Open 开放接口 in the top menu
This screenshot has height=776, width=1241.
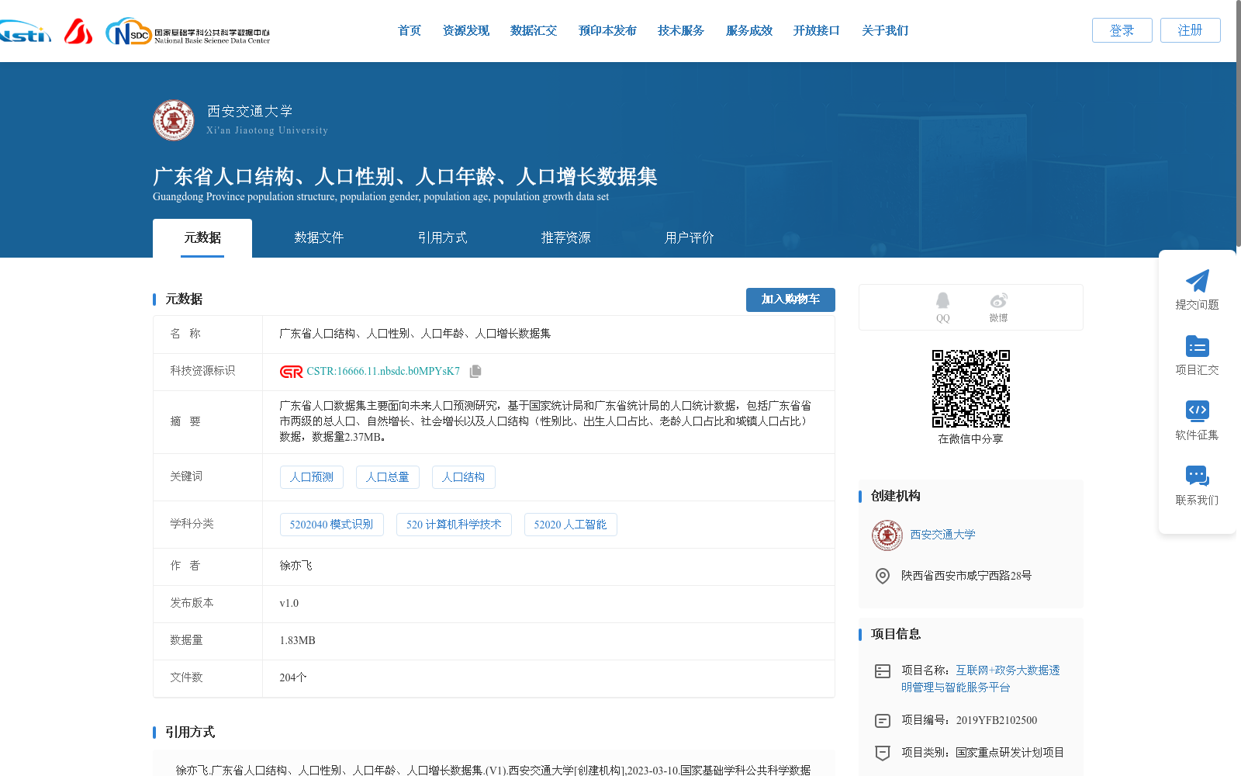(816, 30)
